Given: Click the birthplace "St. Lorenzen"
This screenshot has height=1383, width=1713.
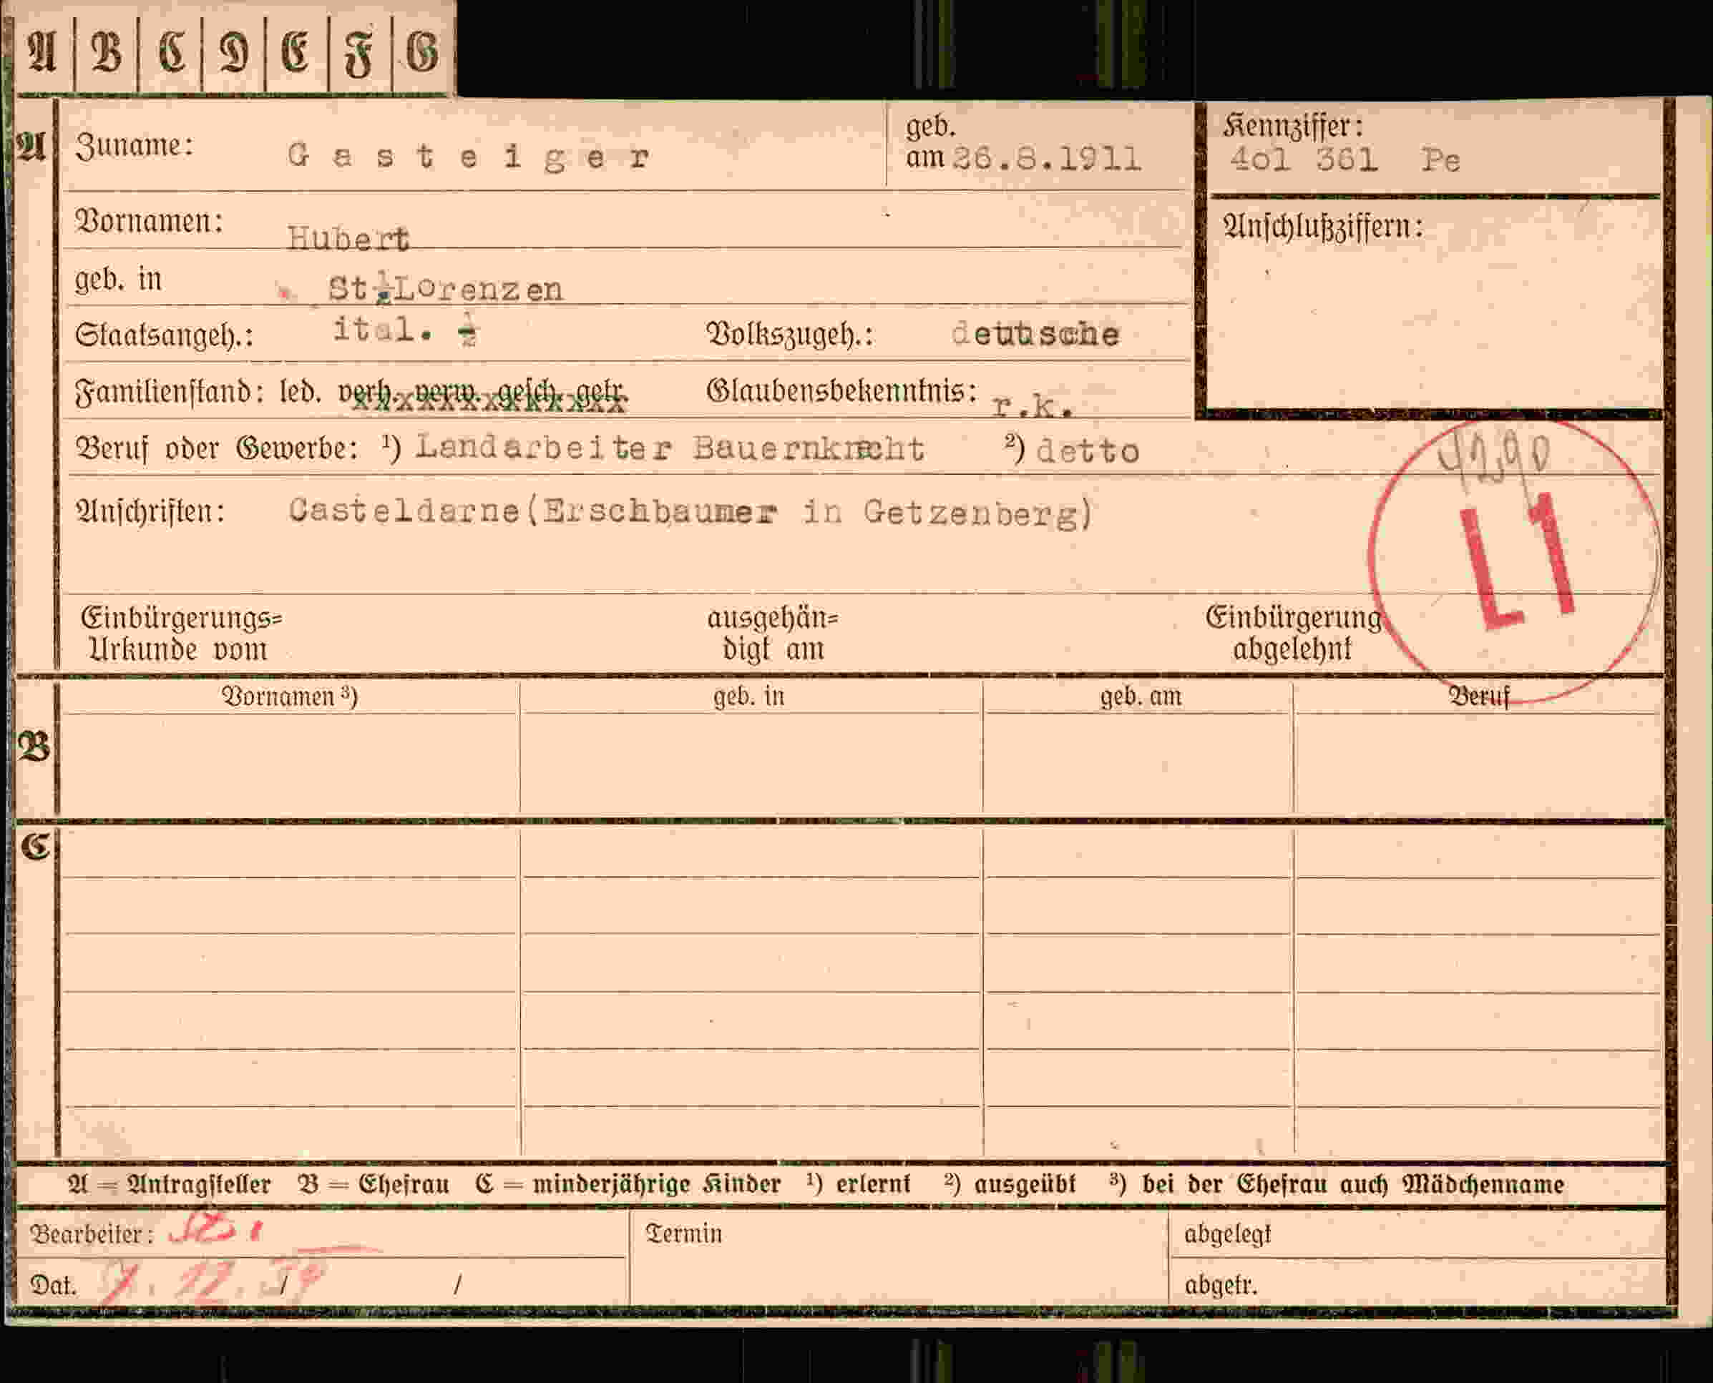Looking at the screenshot, I should click(x=446, y=288).
